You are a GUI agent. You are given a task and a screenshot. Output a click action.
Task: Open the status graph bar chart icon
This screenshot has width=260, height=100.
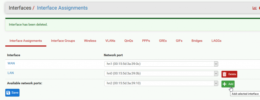(x=254, y=8)
